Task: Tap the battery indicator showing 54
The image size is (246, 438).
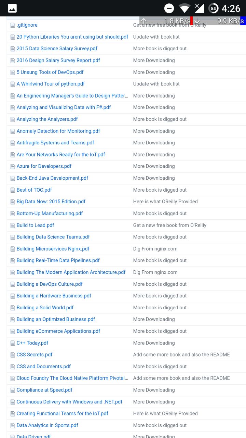Action: (x=214, y=8)
